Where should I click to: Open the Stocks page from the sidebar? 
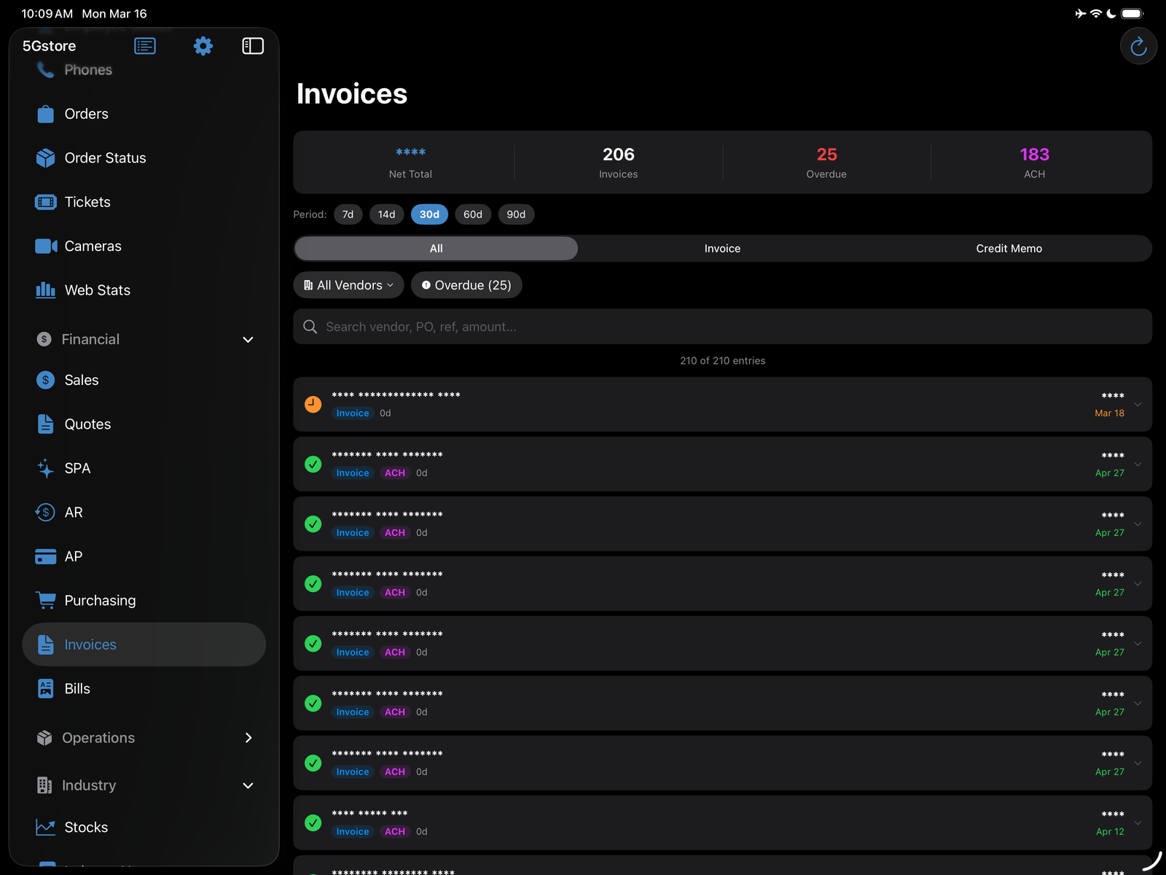(x=85, y=827)
